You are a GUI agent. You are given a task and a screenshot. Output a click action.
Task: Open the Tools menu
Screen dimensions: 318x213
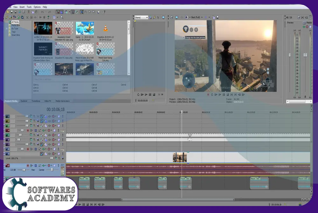[x=29, y=7]
